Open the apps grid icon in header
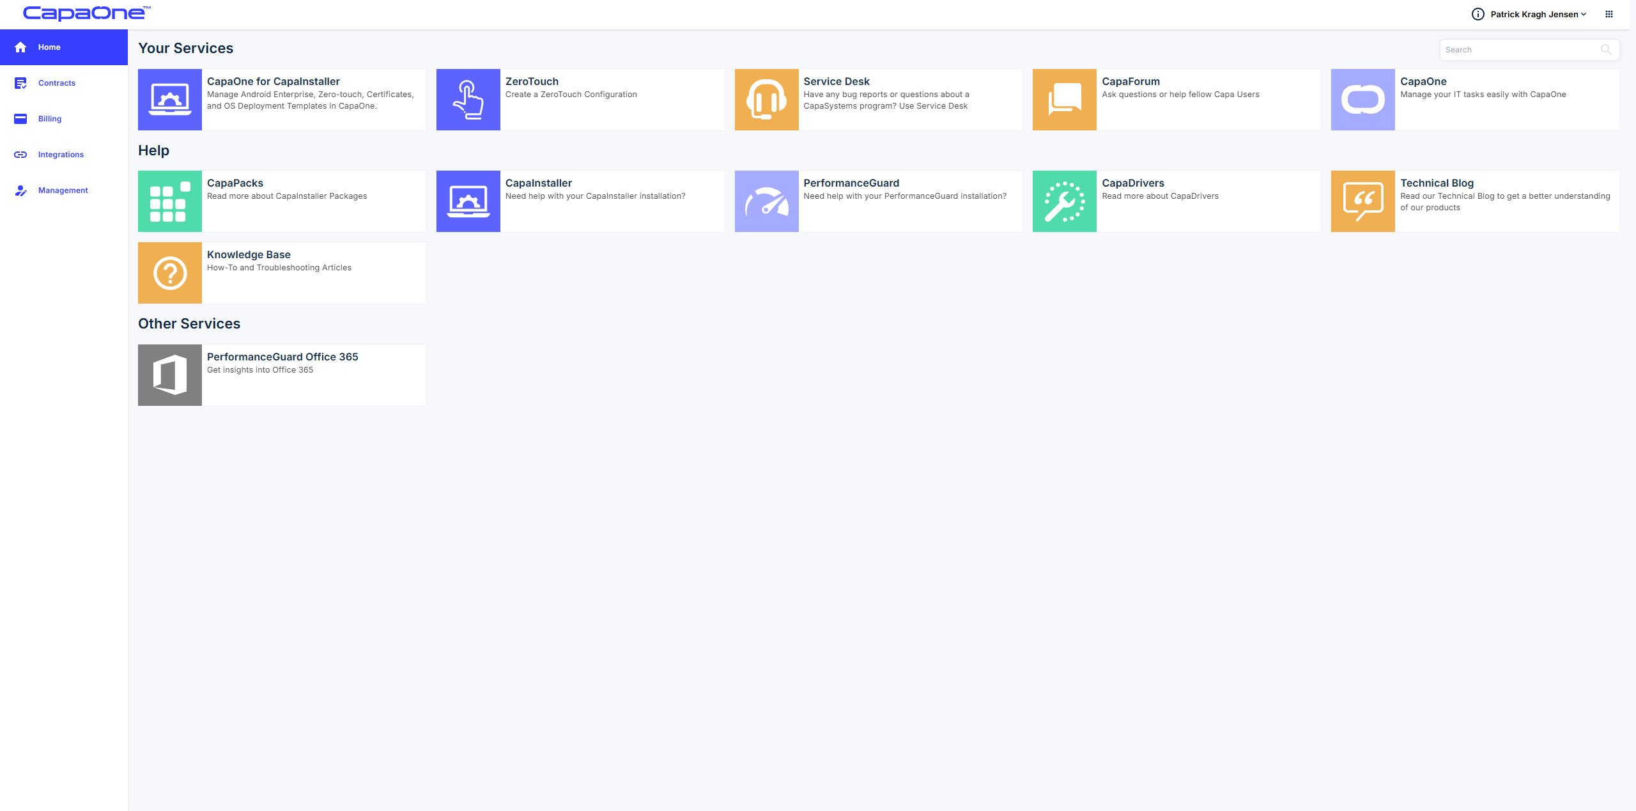This screenshot has width=1636, height=811. (x=1609, y=14)
